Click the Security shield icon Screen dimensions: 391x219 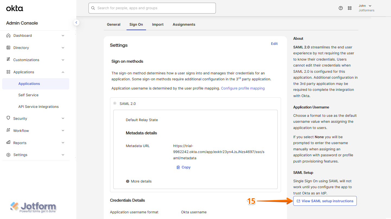tap(8, 118)
